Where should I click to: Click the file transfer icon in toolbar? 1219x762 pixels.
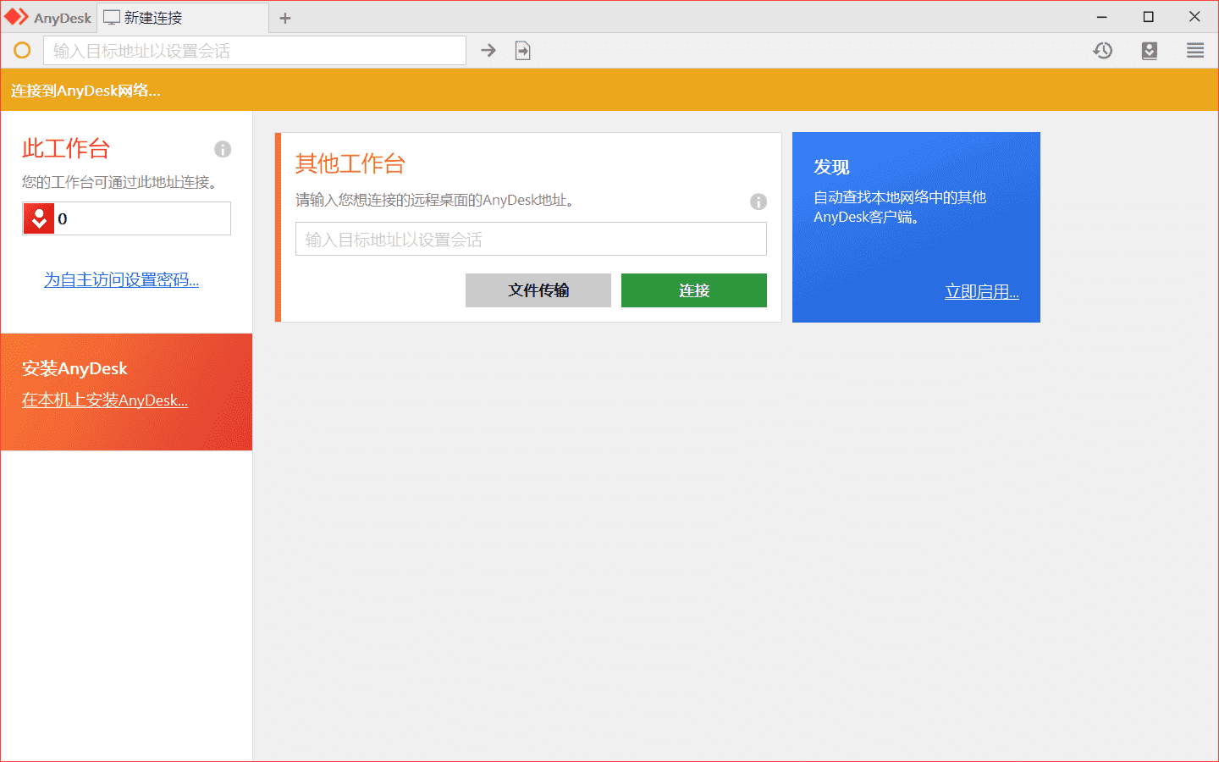(x=523, y=51)
